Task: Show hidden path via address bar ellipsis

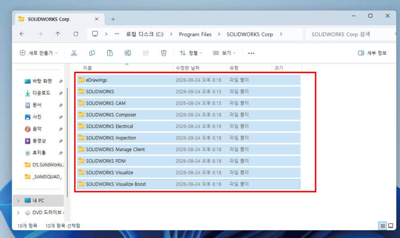Action: 117,34
